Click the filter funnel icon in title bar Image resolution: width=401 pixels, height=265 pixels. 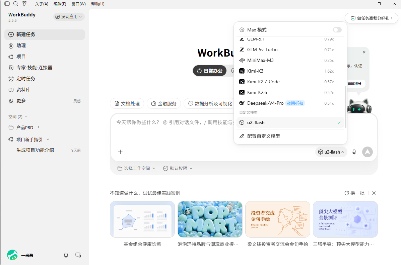click(24, 4)
